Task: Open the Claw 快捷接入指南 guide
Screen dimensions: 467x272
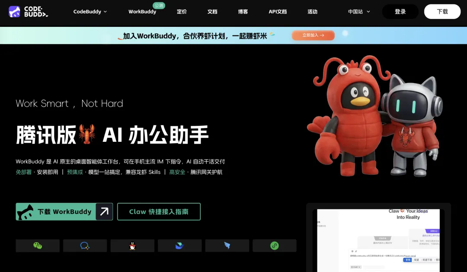Action: coord(159,211)
